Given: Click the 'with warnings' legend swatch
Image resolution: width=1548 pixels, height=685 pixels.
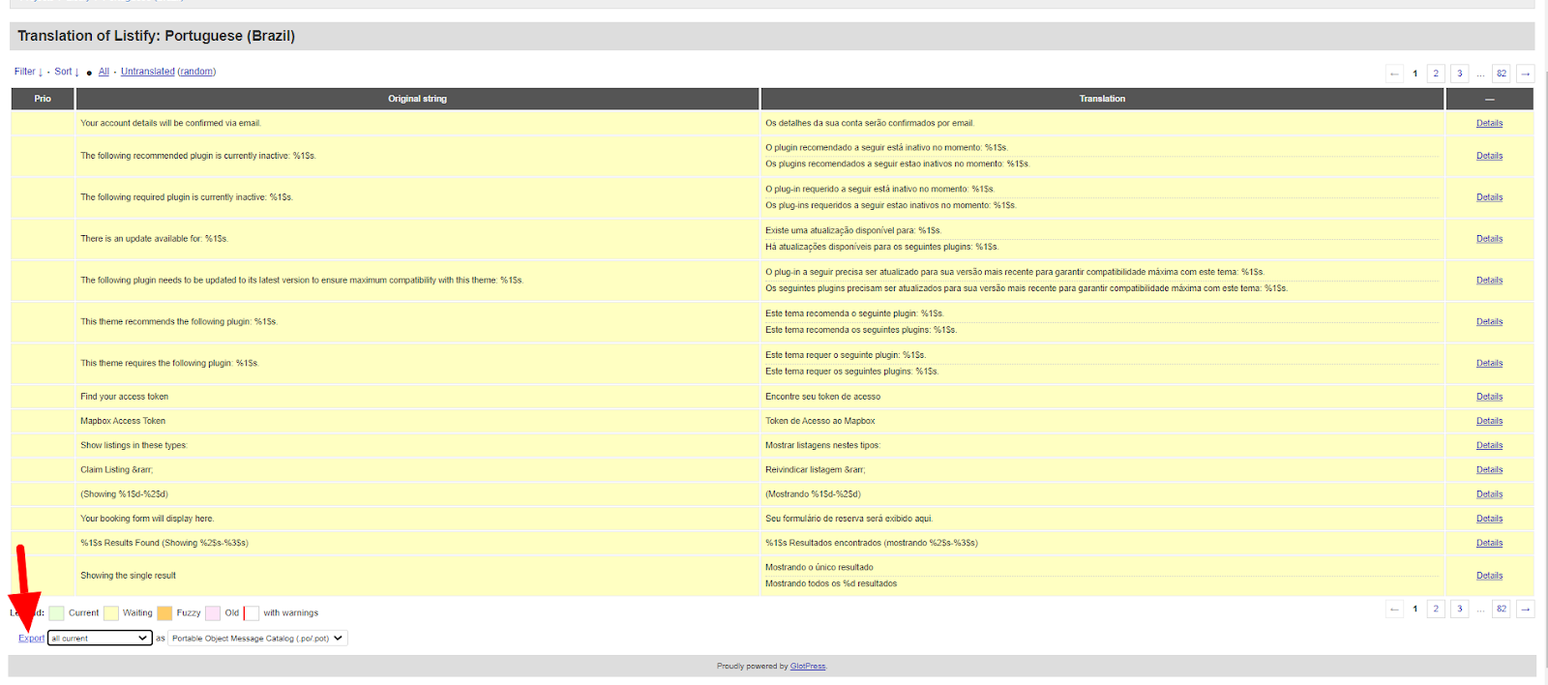Looking at the screenshot, I should coord(252,612).
